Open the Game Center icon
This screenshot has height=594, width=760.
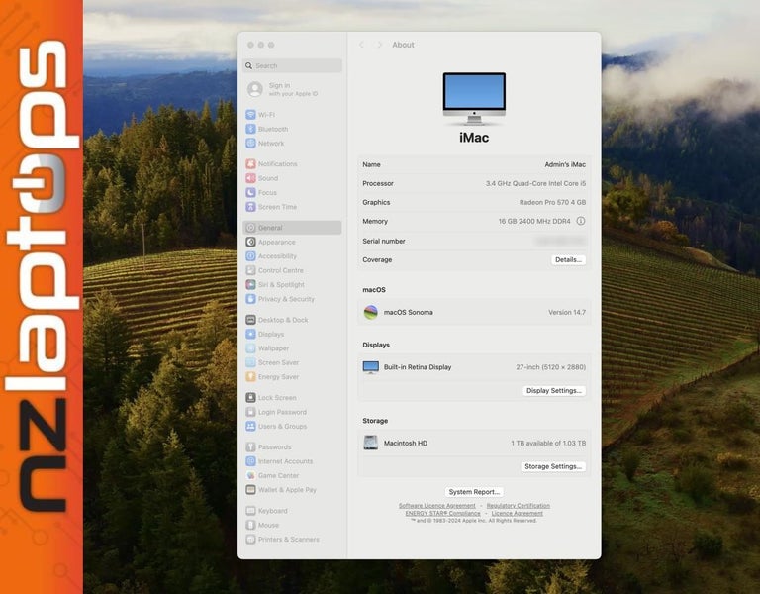tap(250, 475)
